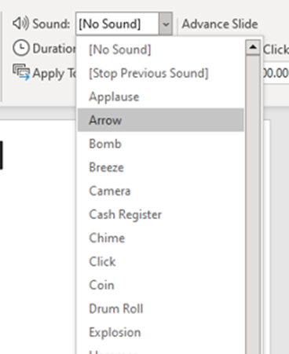Pick the Click sound

click(161, 261)
